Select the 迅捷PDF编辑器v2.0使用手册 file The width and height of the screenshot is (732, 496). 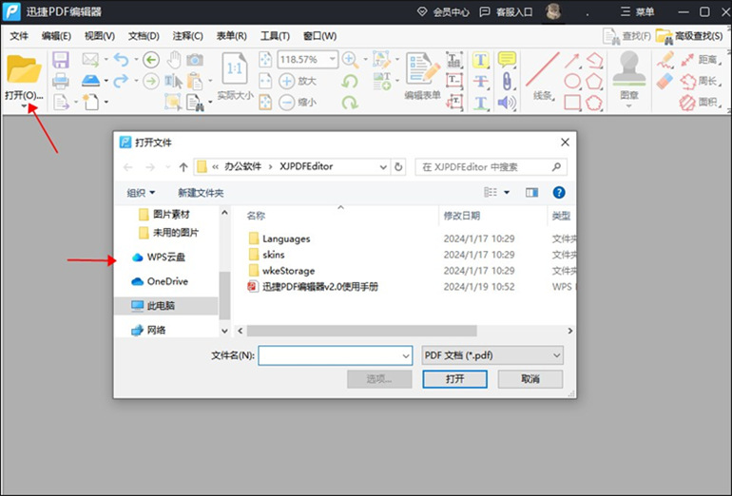(x=313, y=287)
